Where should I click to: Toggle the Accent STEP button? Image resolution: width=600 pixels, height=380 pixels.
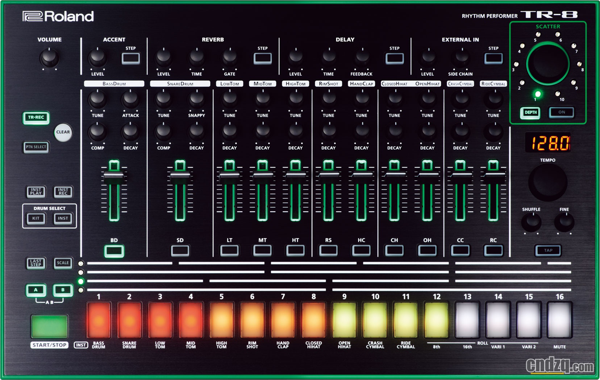(131, 58)
